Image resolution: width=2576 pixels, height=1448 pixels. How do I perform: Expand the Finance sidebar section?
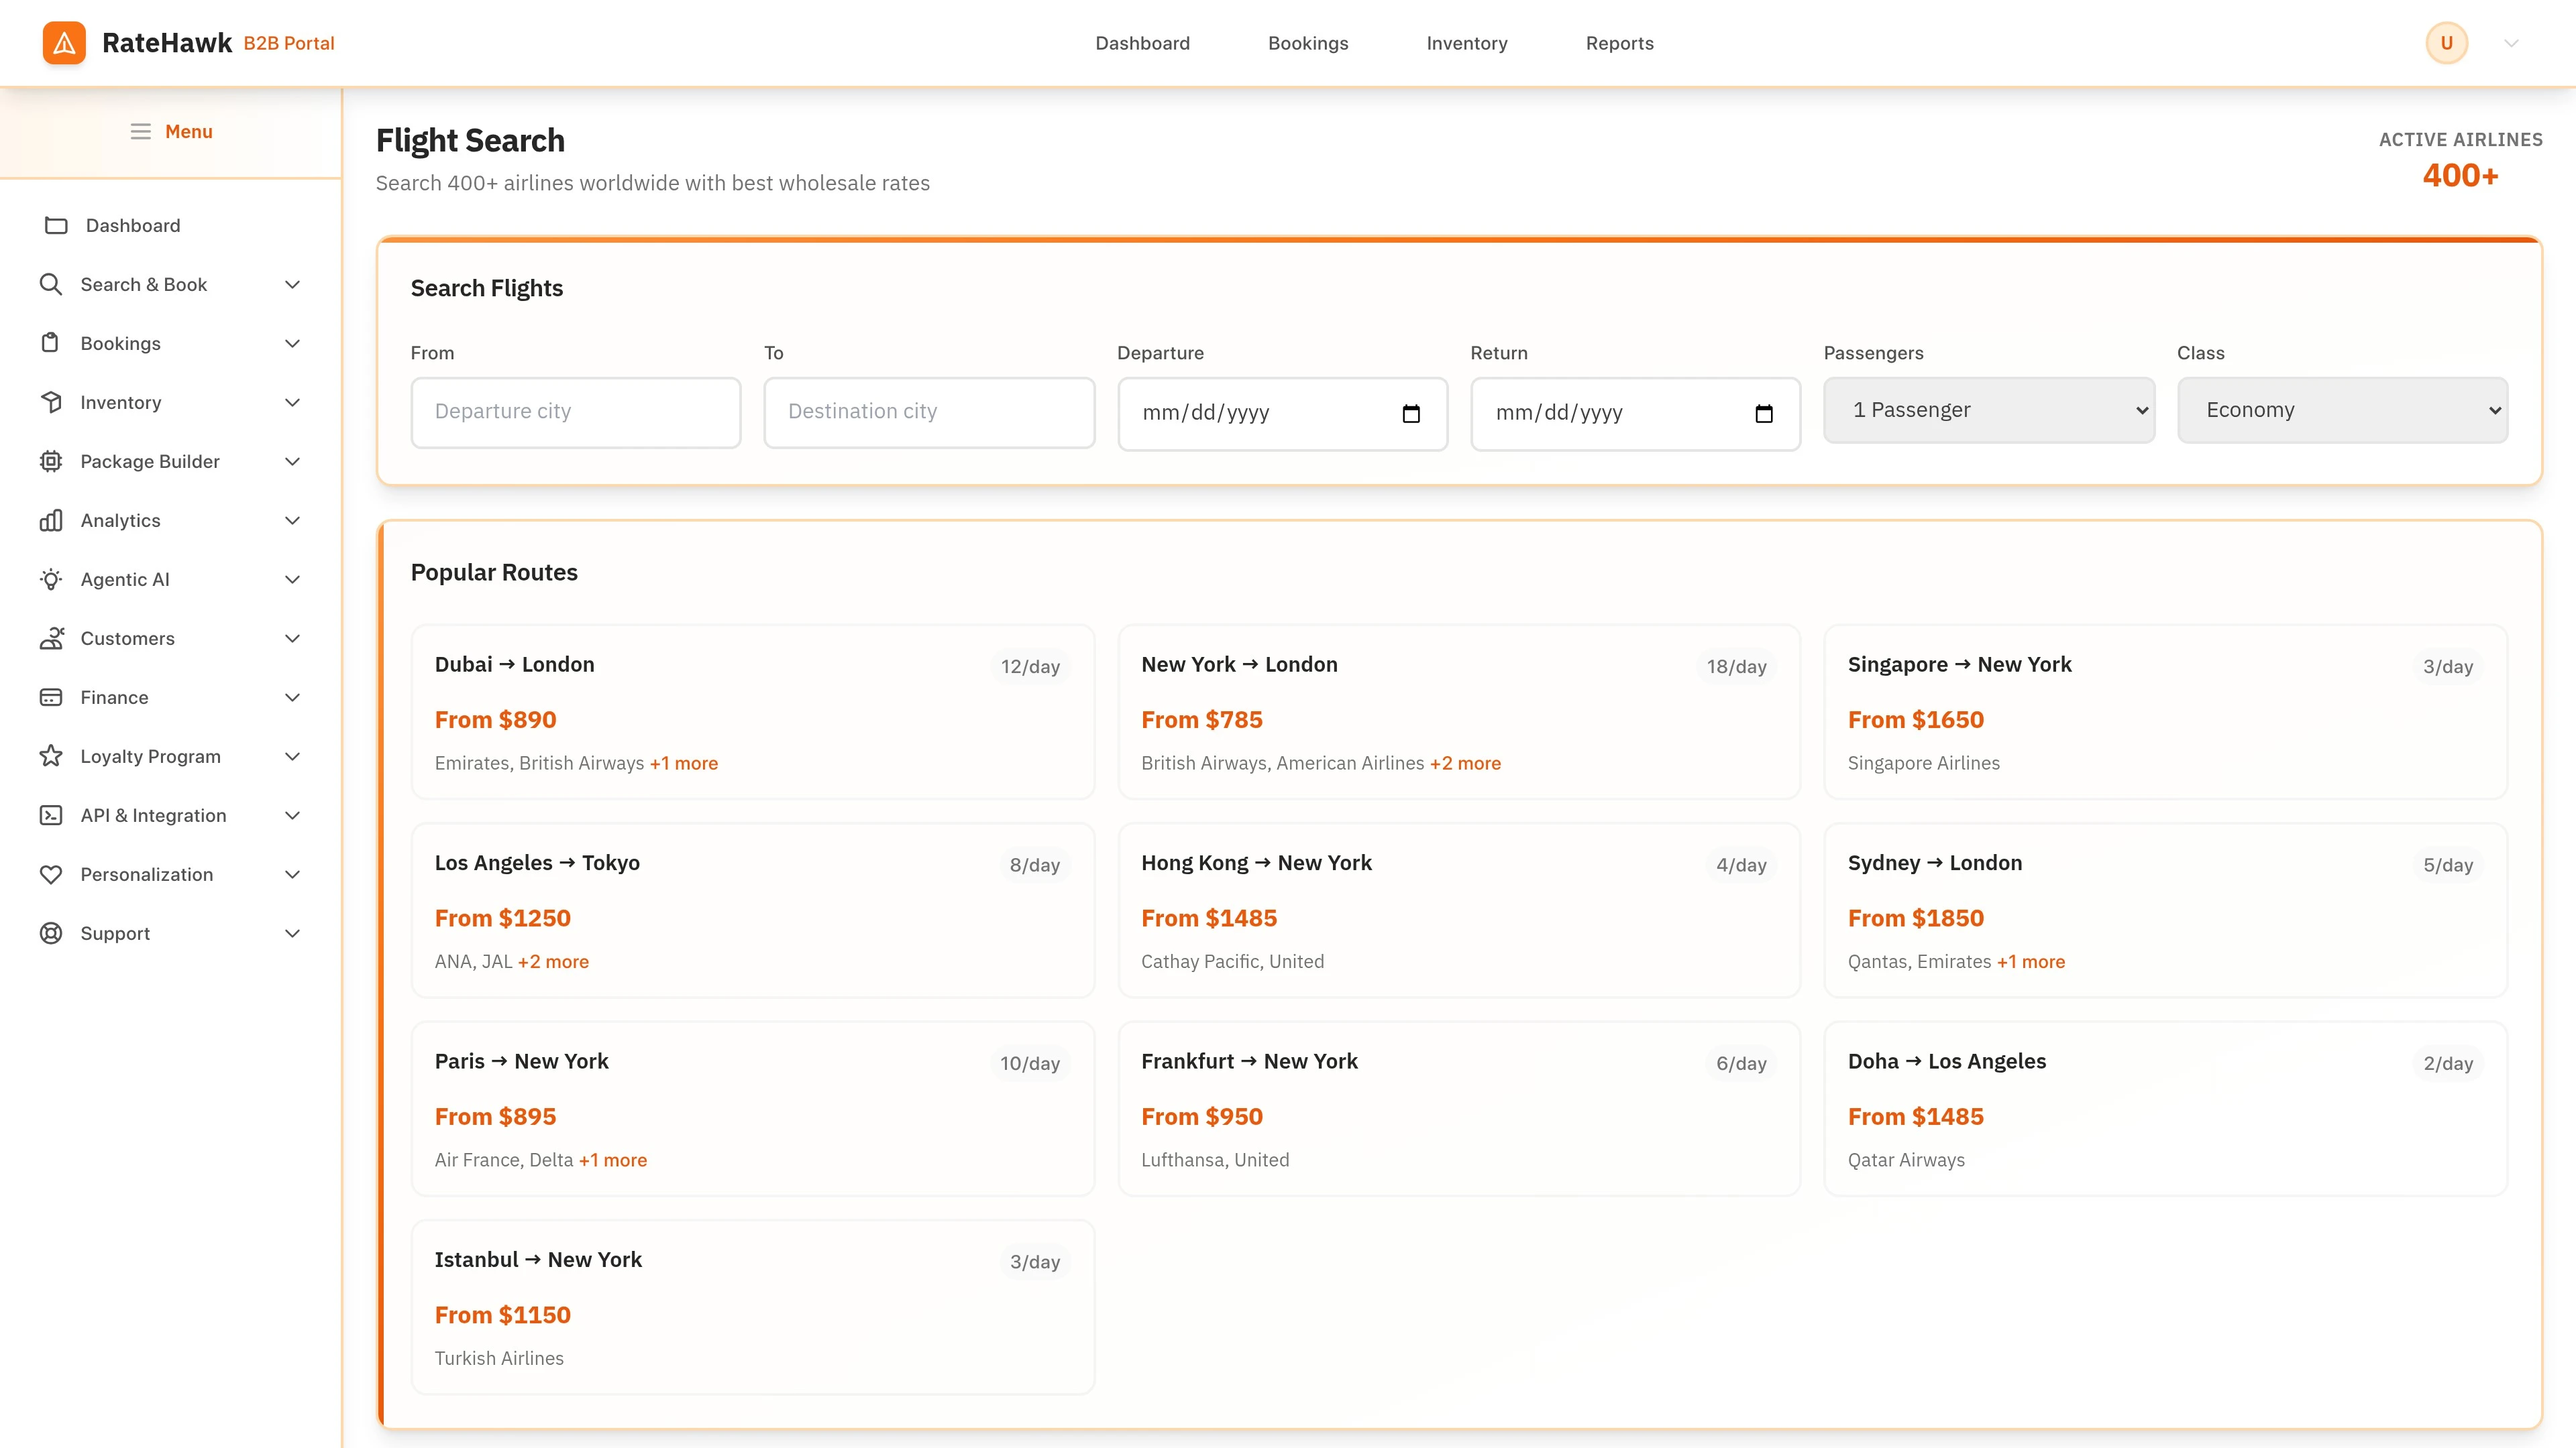292,697
